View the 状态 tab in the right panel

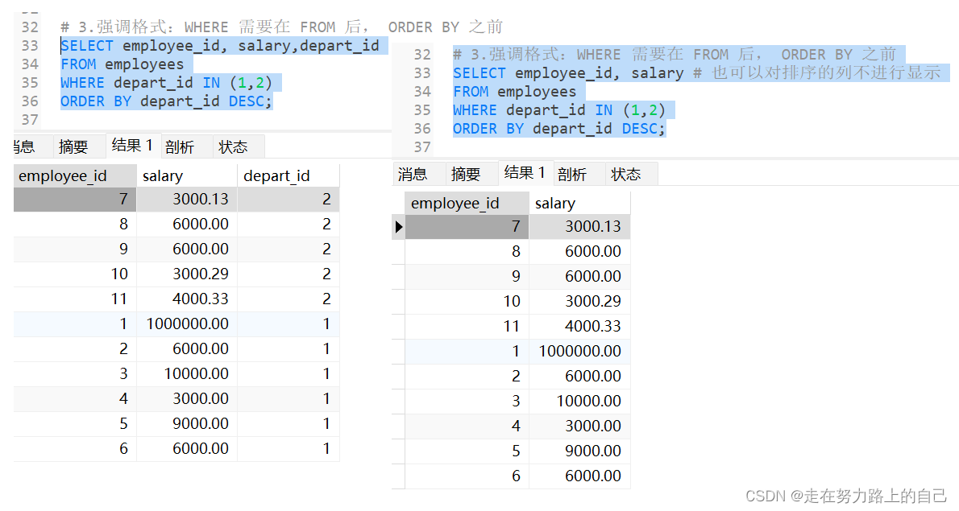pyautogui.click(x=627, y=173)
